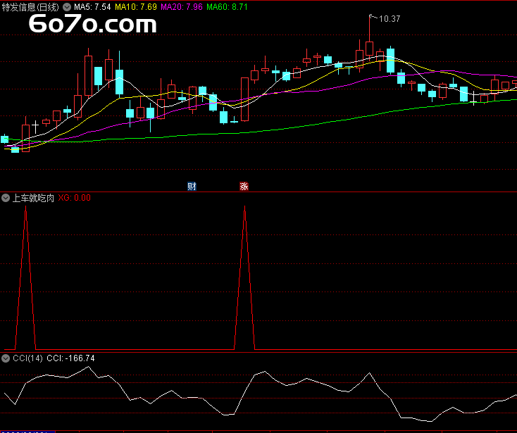Click the XG: 0.00 value
The height and width of the screenshot is (433, 517).
pyautogui.click(x=74, y=198)
